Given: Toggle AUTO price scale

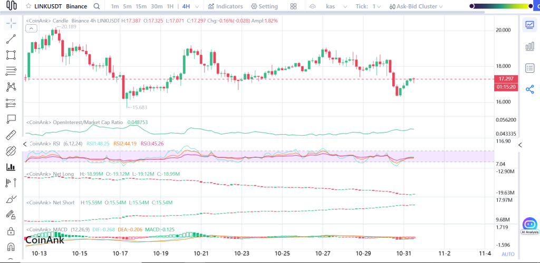Looking at the screenshot, I should pyautogui.click(x=507, y=254).
